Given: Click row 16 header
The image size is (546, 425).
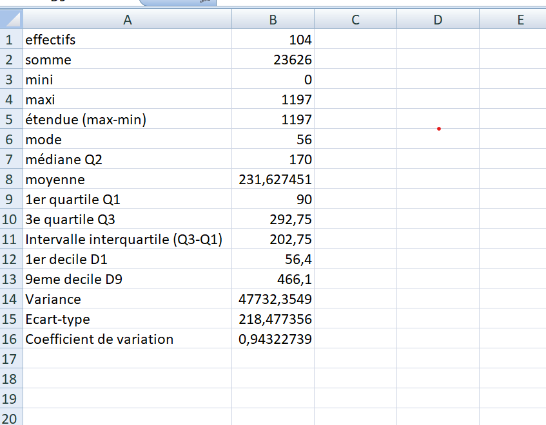Looking at the screenshot, I should click(x=10, y=339).
